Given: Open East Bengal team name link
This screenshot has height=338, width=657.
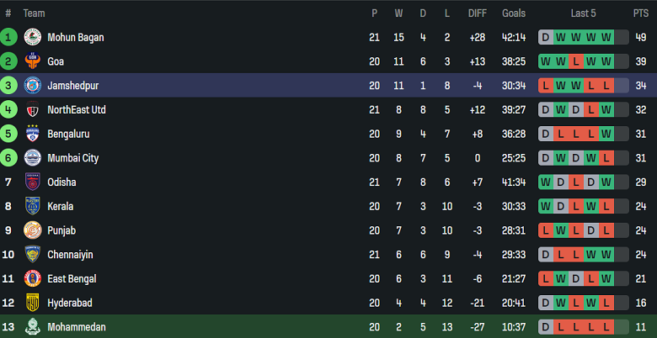Looking at the screenshot, I should (x=72, y=278).
